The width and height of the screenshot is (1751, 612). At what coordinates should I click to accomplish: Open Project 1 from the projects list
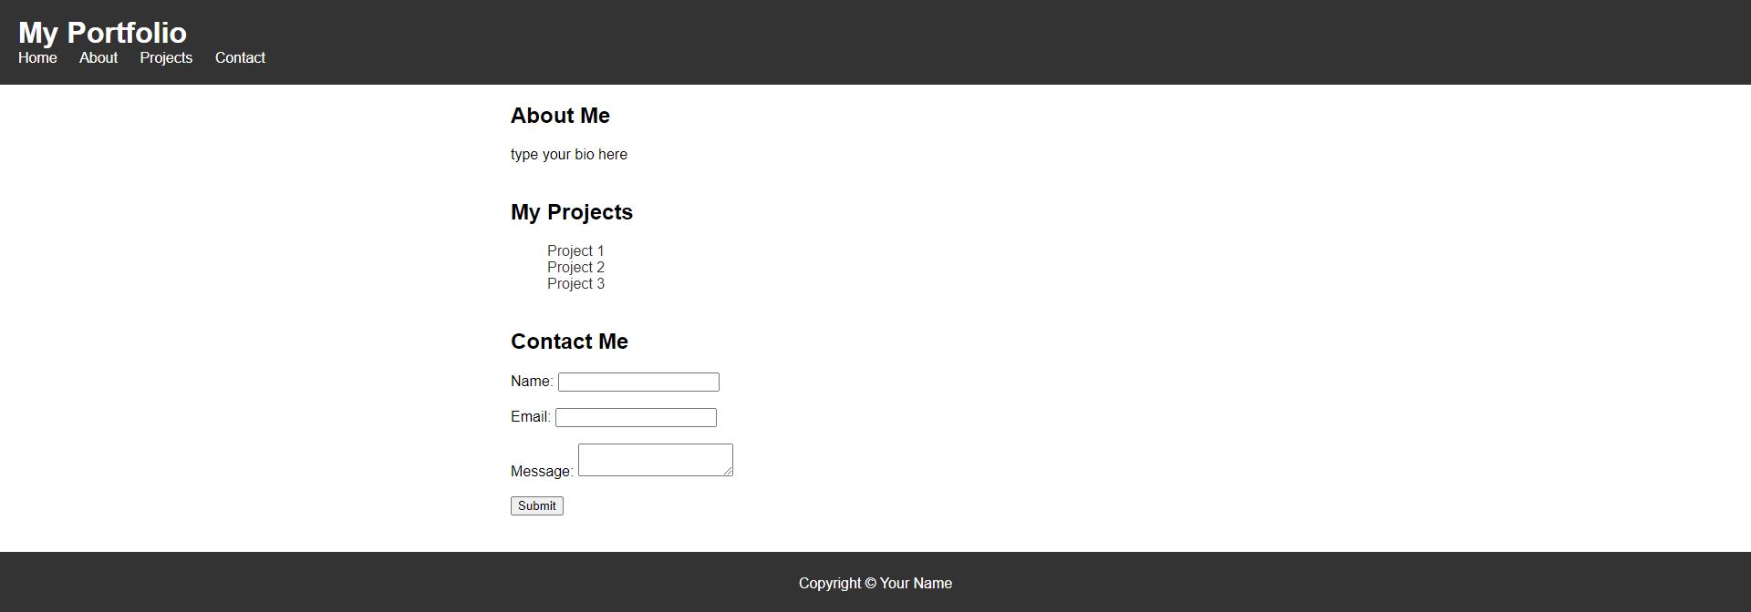click(x=575, y=250)
